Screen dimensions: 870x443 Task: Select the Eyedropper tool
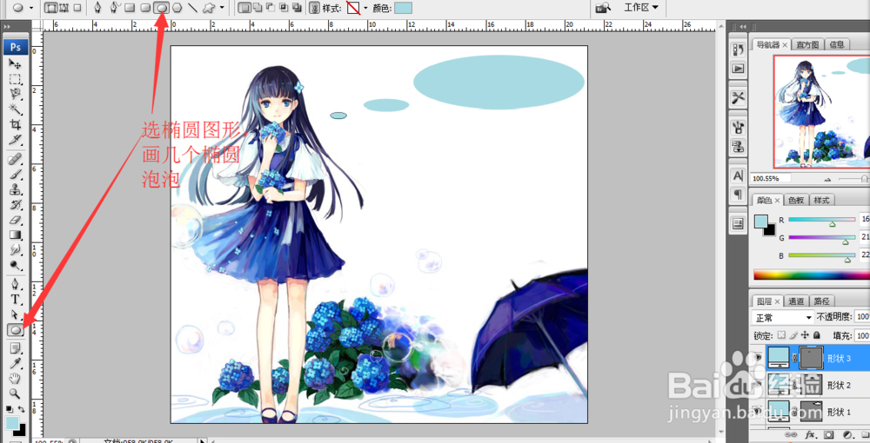coord(15,363)
